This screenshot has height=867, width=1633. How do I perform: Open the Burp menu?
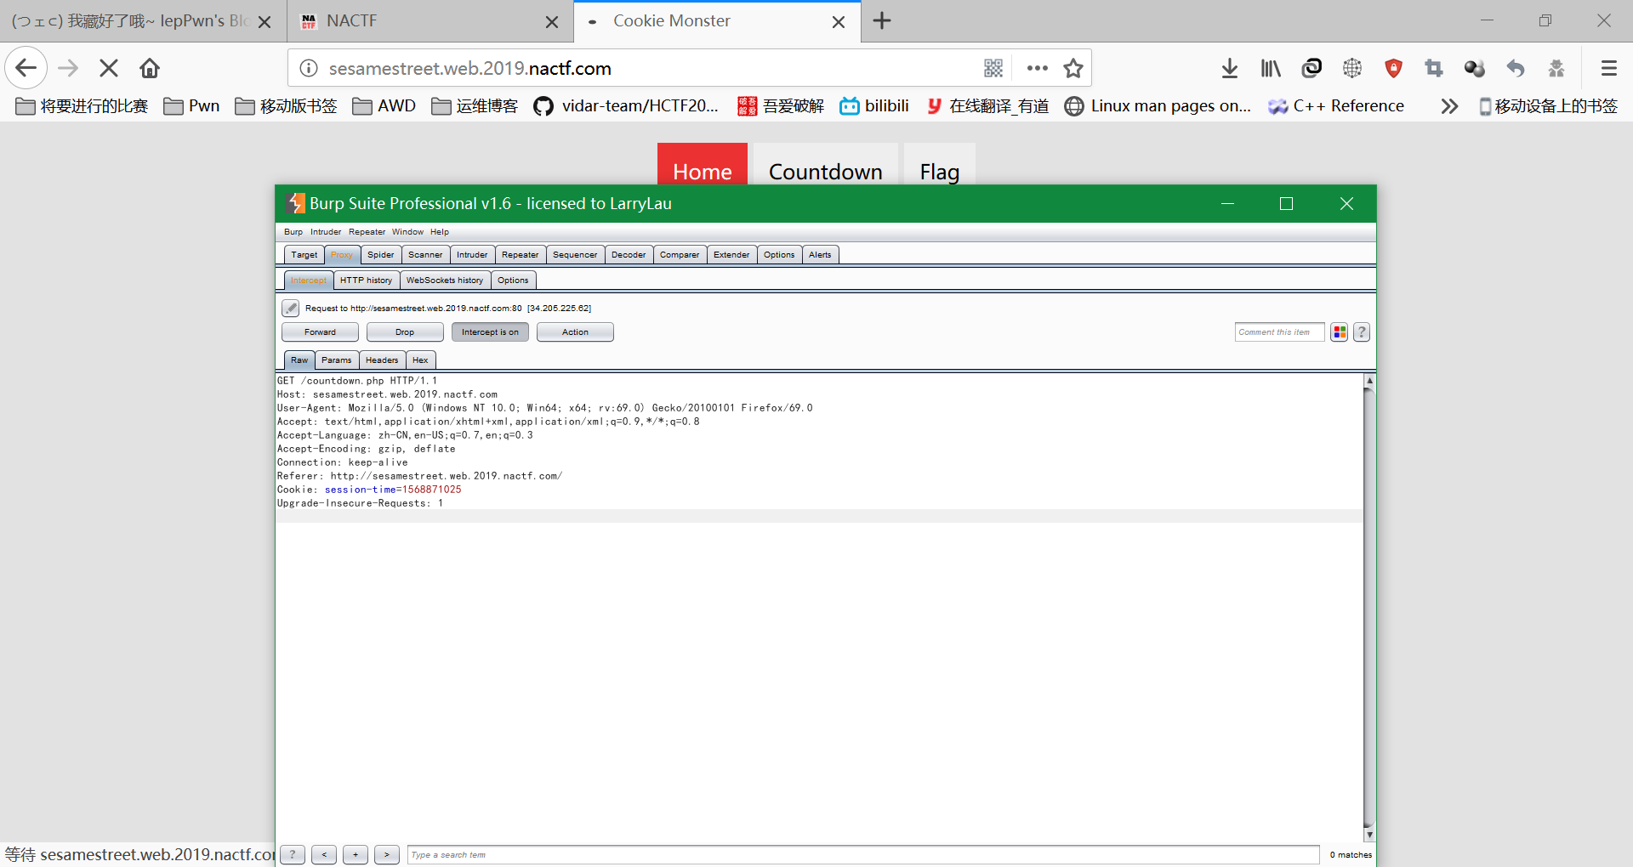pyautogui.click(x=293, y=232)
